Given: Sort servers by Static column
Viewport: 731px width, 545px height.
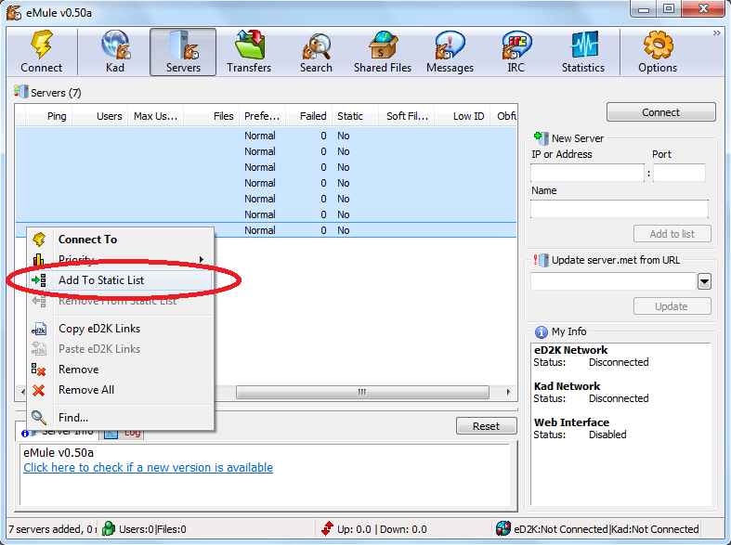Looking at the screenshot, I should [x=355, y=116].
